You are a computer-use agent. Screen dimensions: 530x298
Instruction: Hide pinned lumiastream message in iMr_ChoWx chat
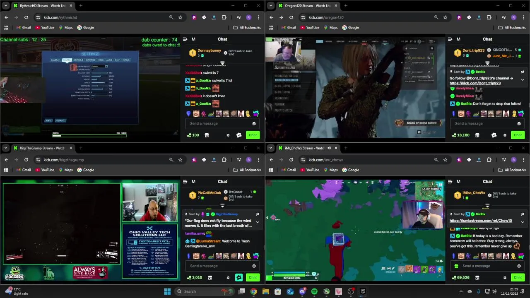(522, 214)
